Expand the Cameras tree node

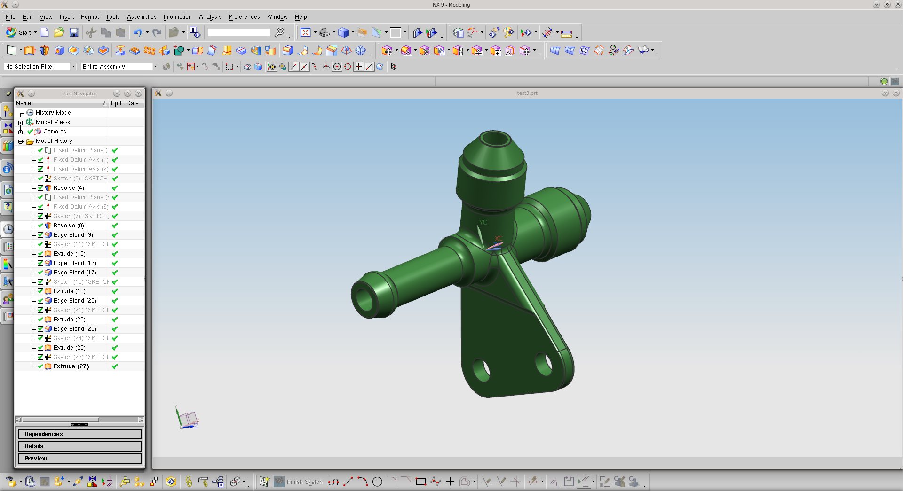click(x=20, y=132)
